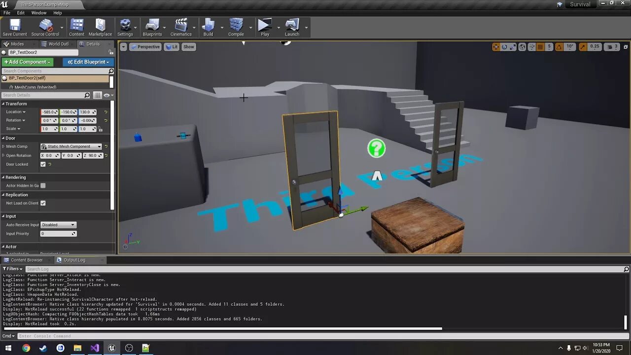Open rotation snap 10° dropdown
This screenshot has height=355, width=631.
[x=570, y=47]
